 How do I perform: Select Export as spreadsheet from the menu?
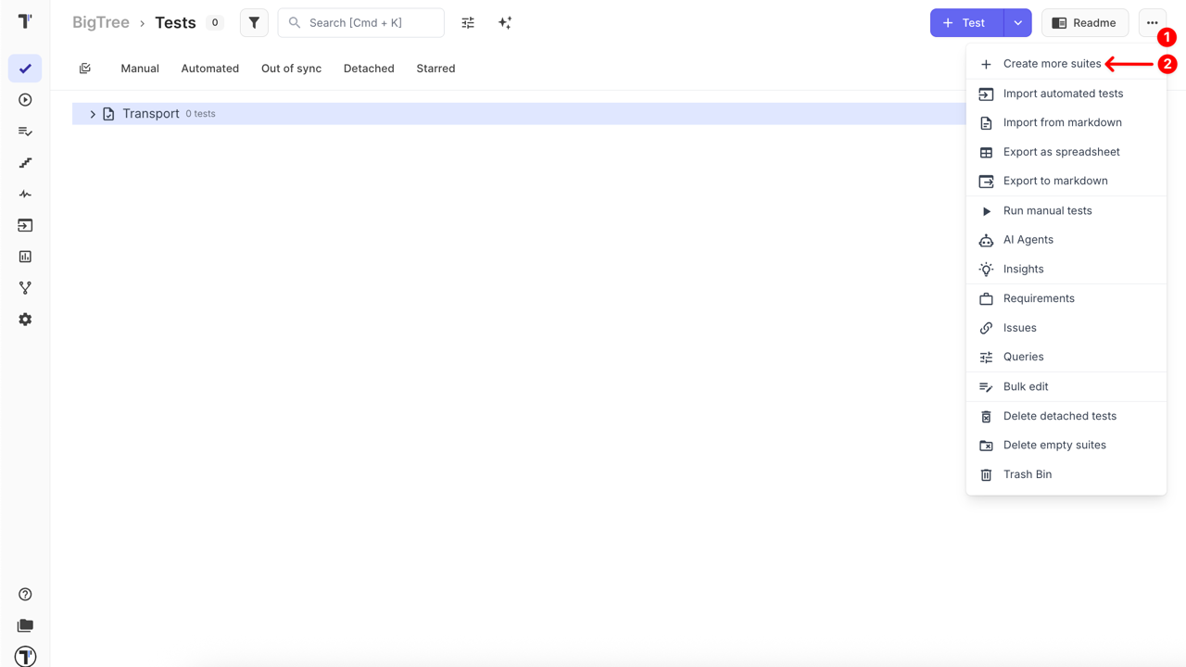click(1062, 151)
